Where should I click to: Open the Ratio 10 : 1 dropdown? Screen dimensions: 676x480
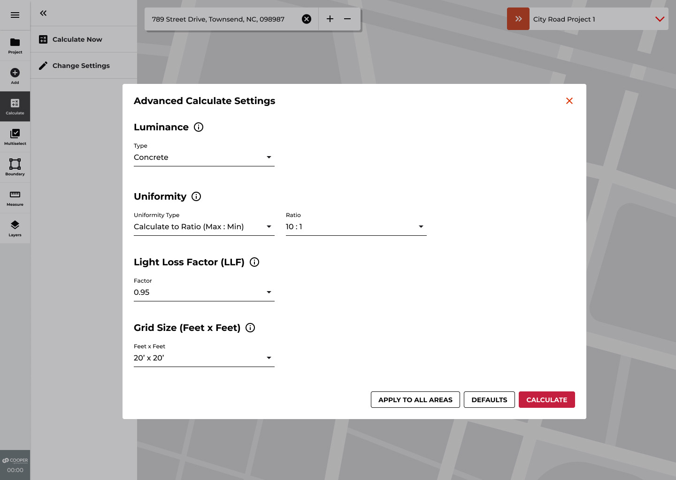(356, 227)
